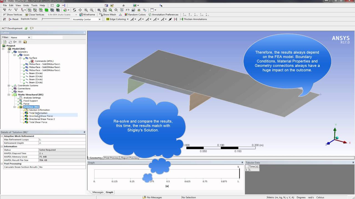Viewport: 355px width, 199px height.
Task: Open the Tools menu
Action: [34, 5]
